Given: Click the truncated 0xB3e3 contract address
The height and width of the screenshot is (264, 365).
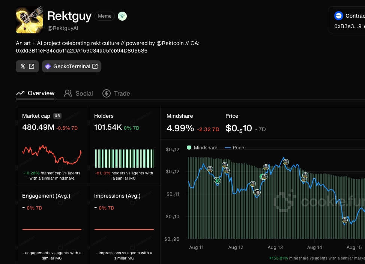Looking at the screenshot, I should [x=349, y=27].
